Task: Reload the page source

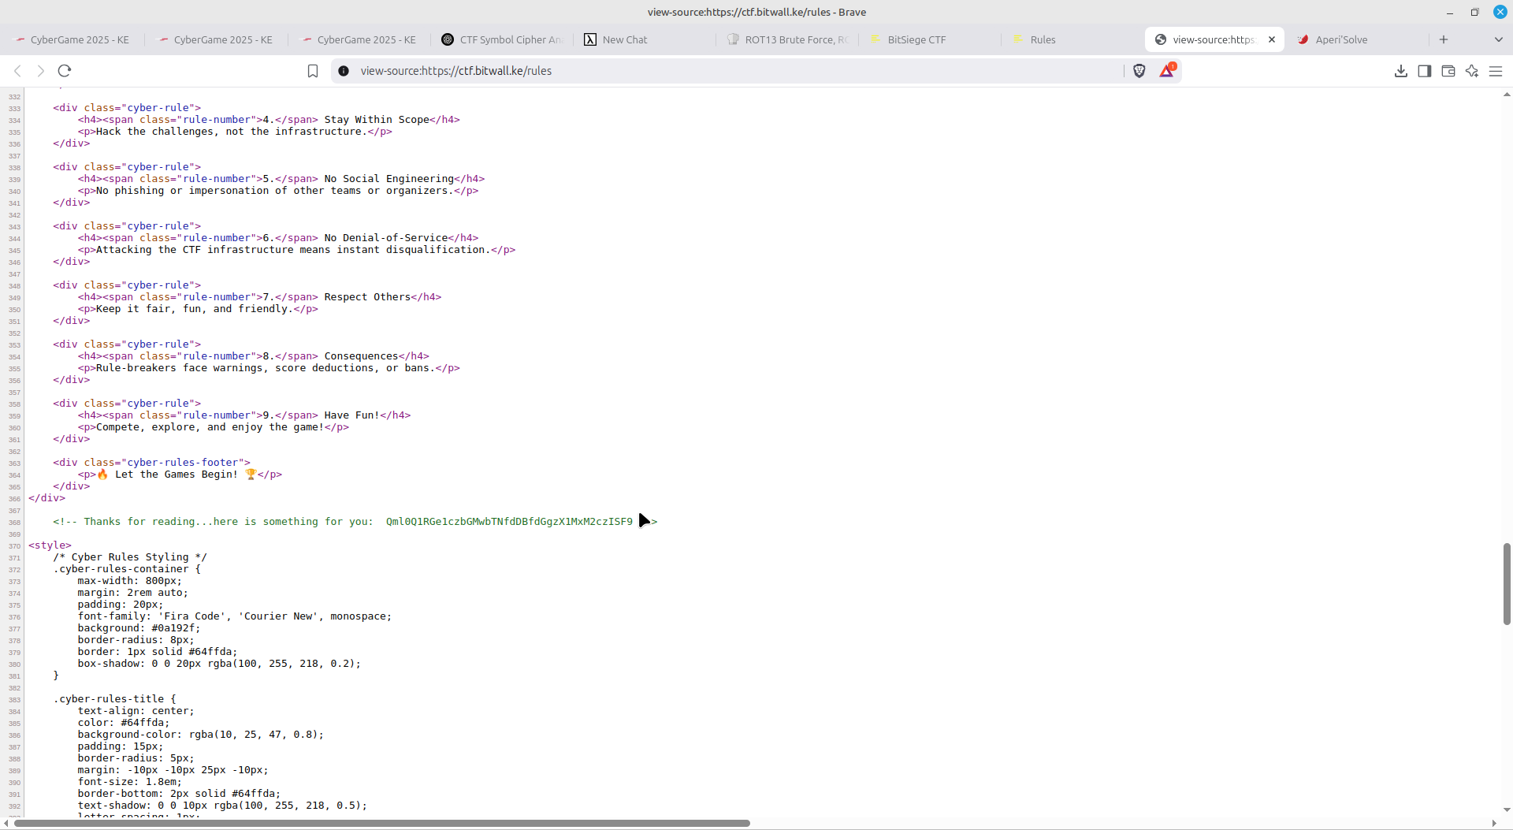Action: (x=65, y=71)
